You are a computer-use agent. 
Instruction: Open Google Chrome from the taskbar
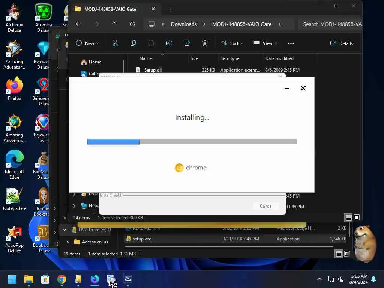(x=62, y=279)
